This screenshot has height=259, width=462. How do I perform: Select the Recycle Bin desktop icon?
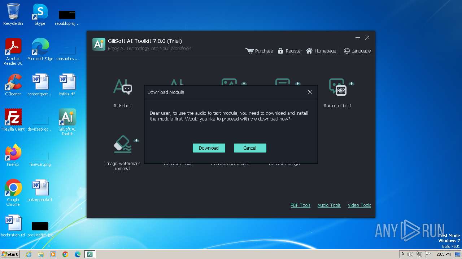13,14
